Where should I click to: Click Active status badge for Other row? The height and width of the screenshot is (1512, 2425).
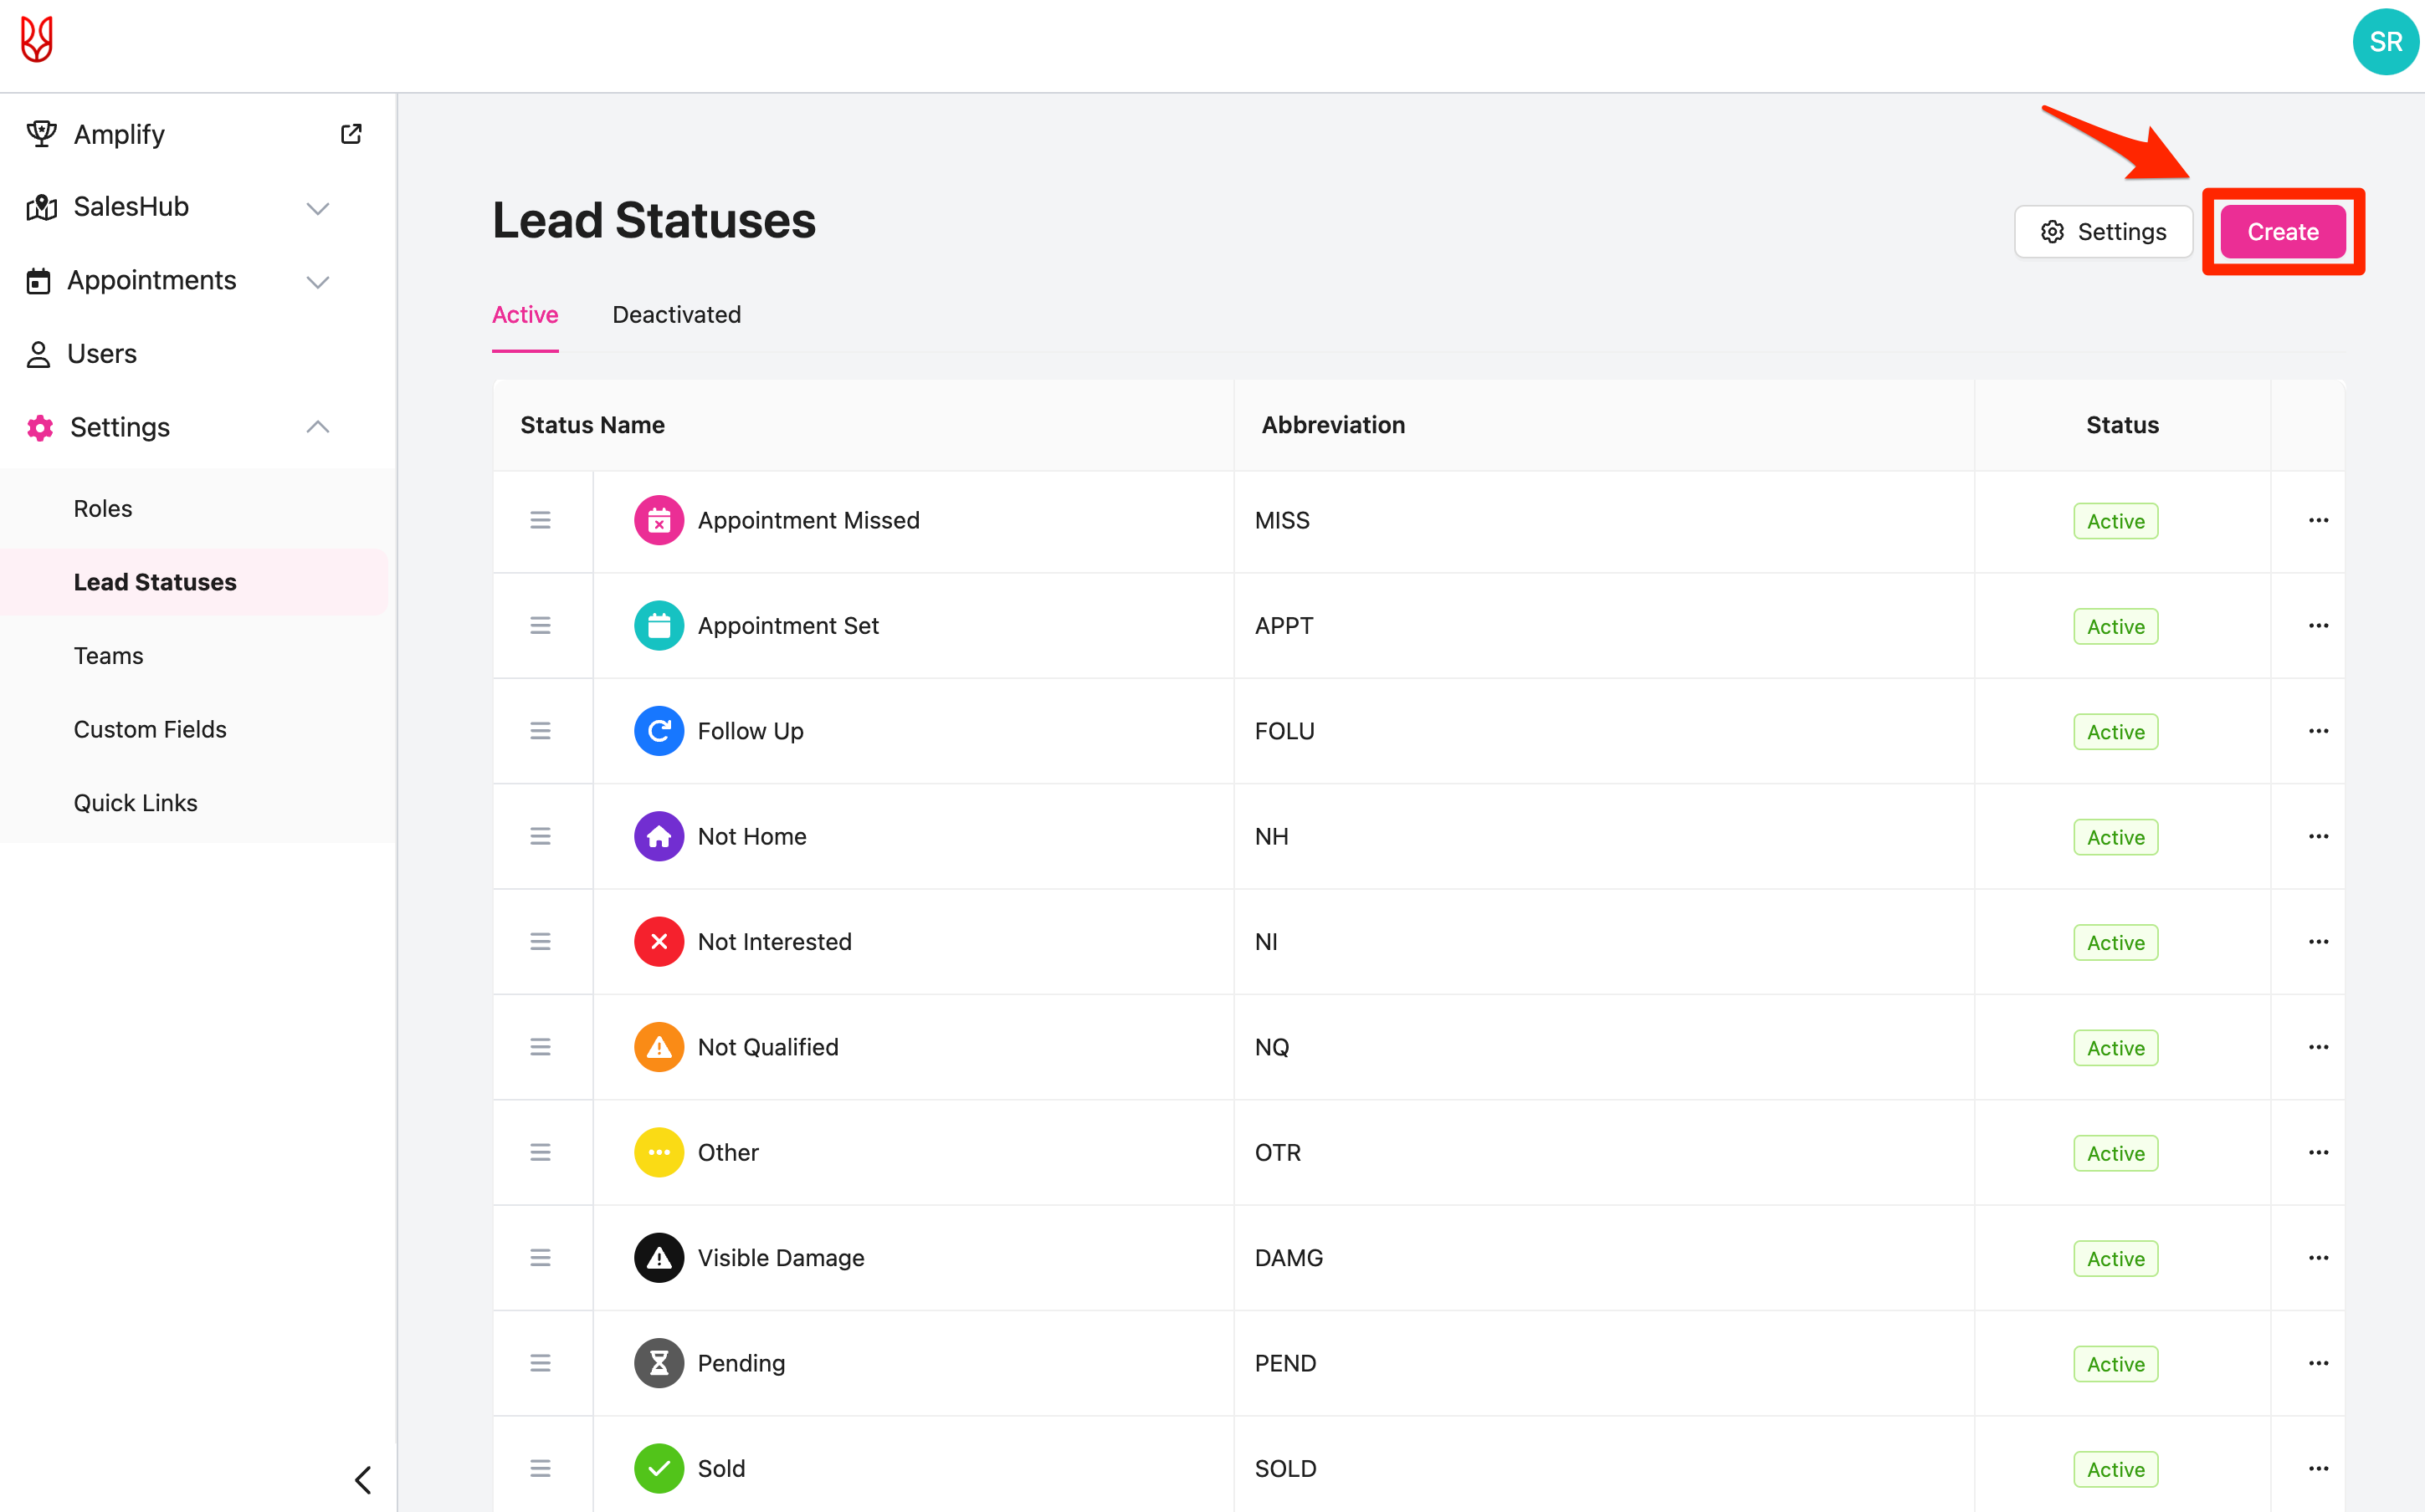(2115, 1153)
